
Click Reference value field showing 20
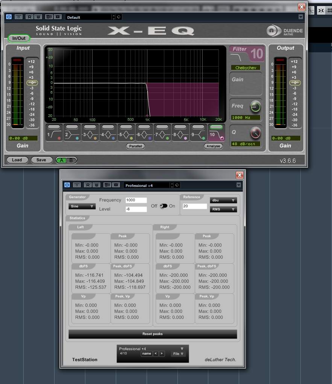point(195,206)
